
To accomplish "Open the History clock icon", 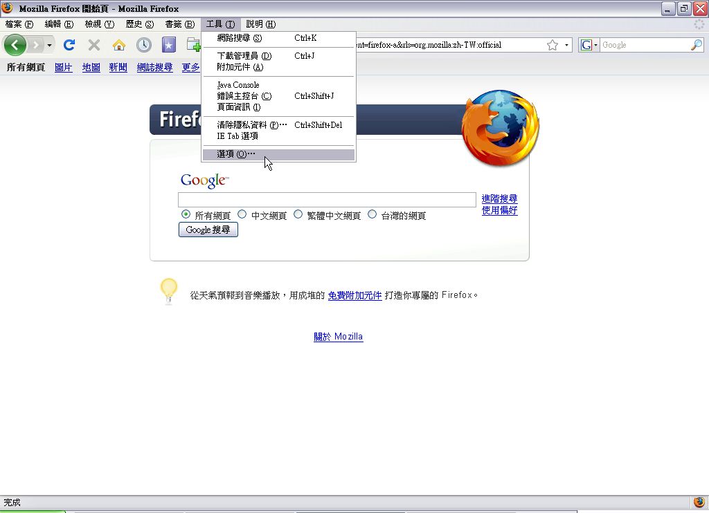I will [144, 45].
